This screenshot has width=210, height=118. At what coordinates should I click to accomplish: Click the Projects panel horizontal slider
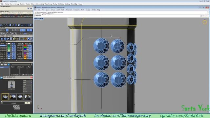point(21,65)
